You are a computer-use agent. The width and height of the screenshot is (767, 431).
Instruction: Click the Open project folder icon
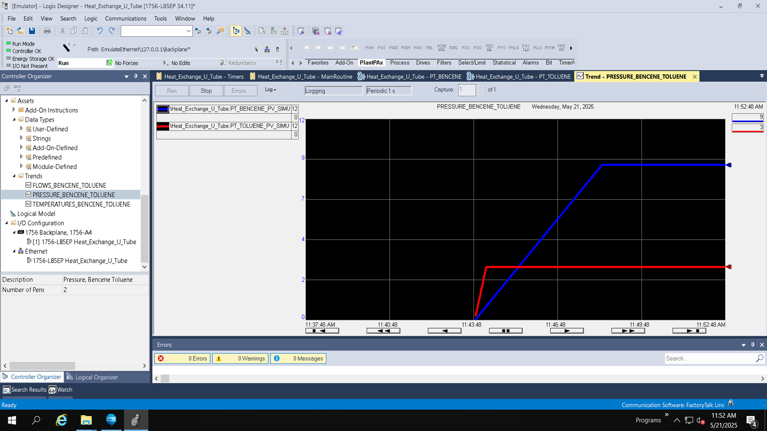[x=21, y=31]
